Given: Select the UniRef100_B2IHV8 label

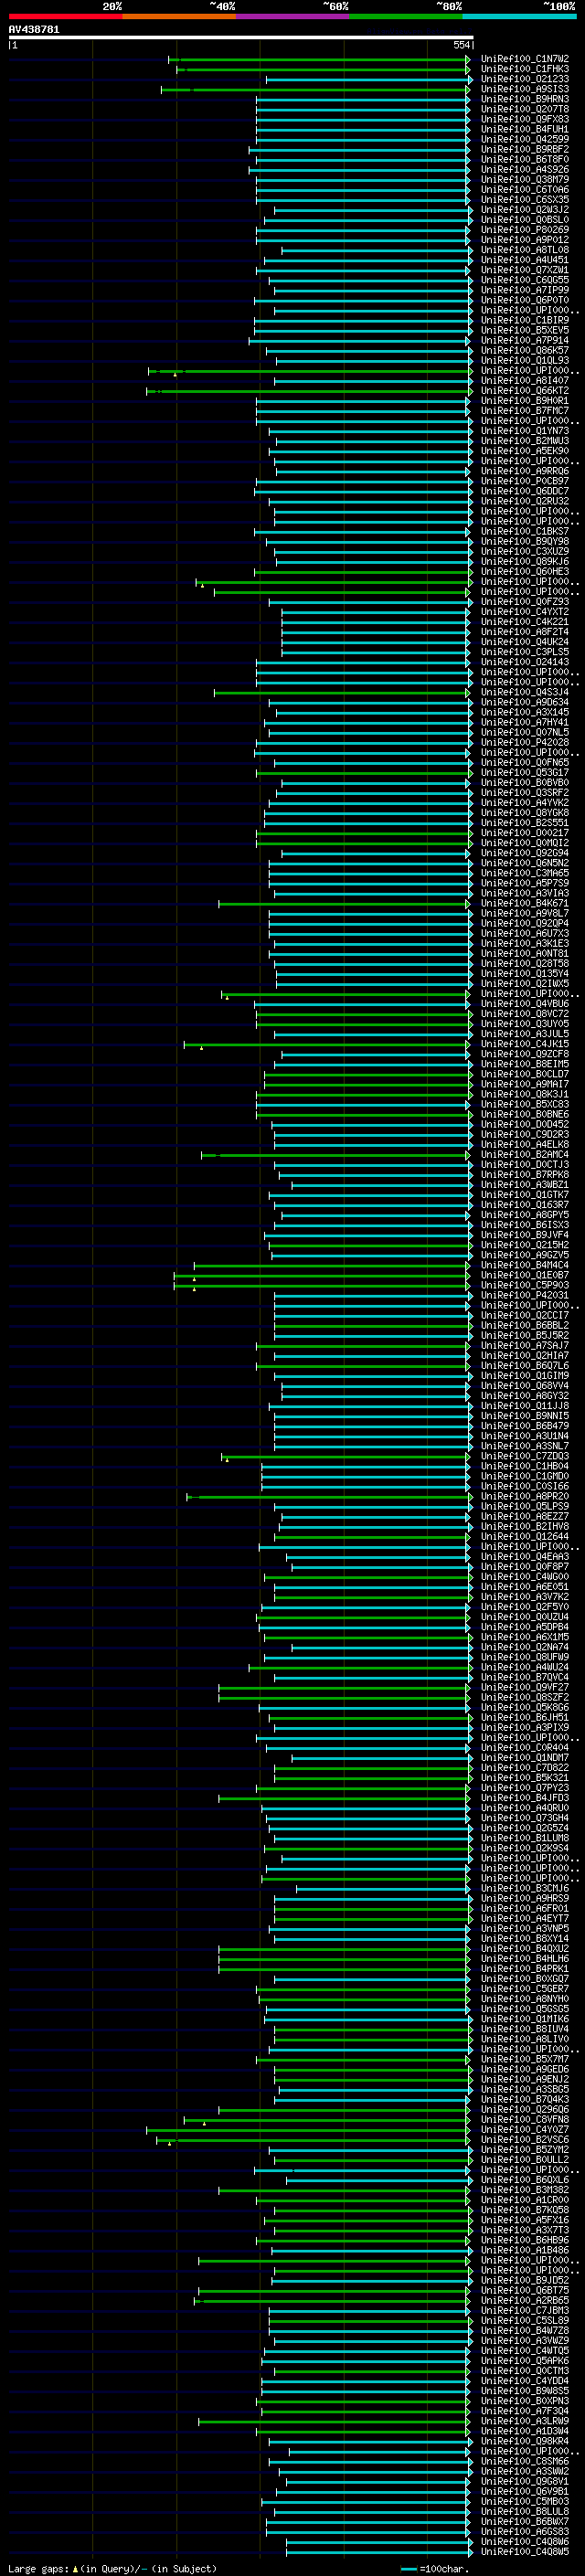Looking at the screenshot, I should pos(524,1526).
